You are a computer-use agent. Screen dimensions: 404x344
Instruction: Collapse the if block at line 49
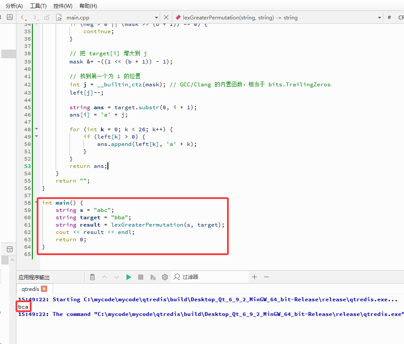click(x=37, y=136)
